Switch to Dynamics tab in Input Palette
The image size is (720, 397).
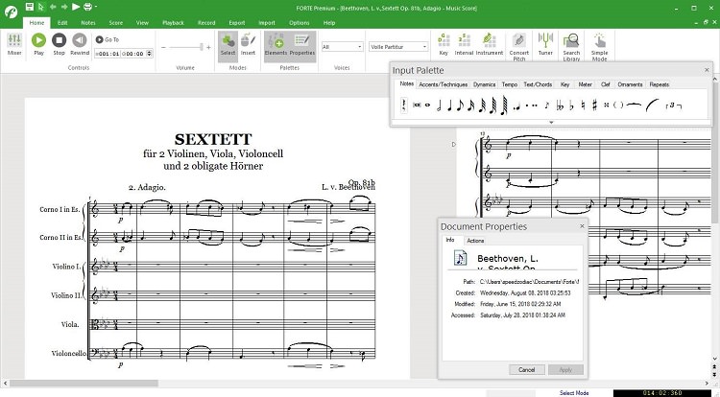[x=484, y=84]
